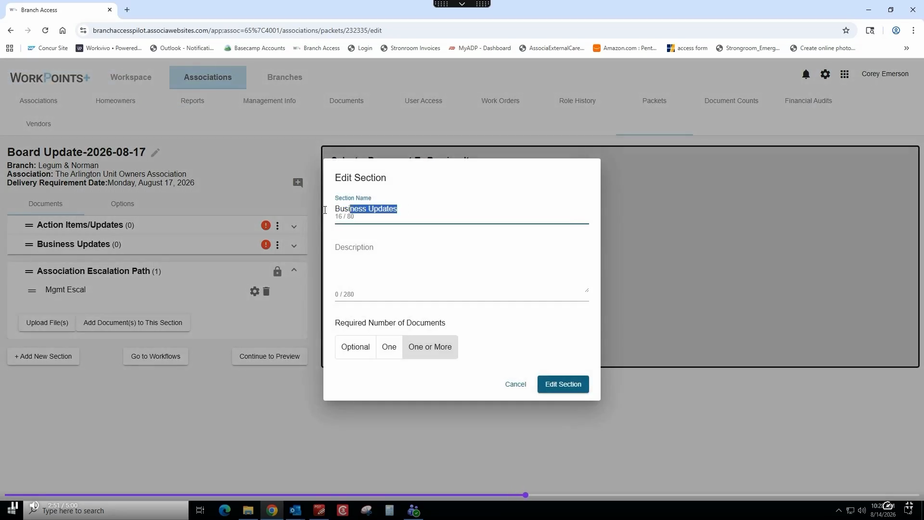Click the red alert icon on Business Updates
The width and height of the screenshot is (924, 520).
tap(266, 245)
